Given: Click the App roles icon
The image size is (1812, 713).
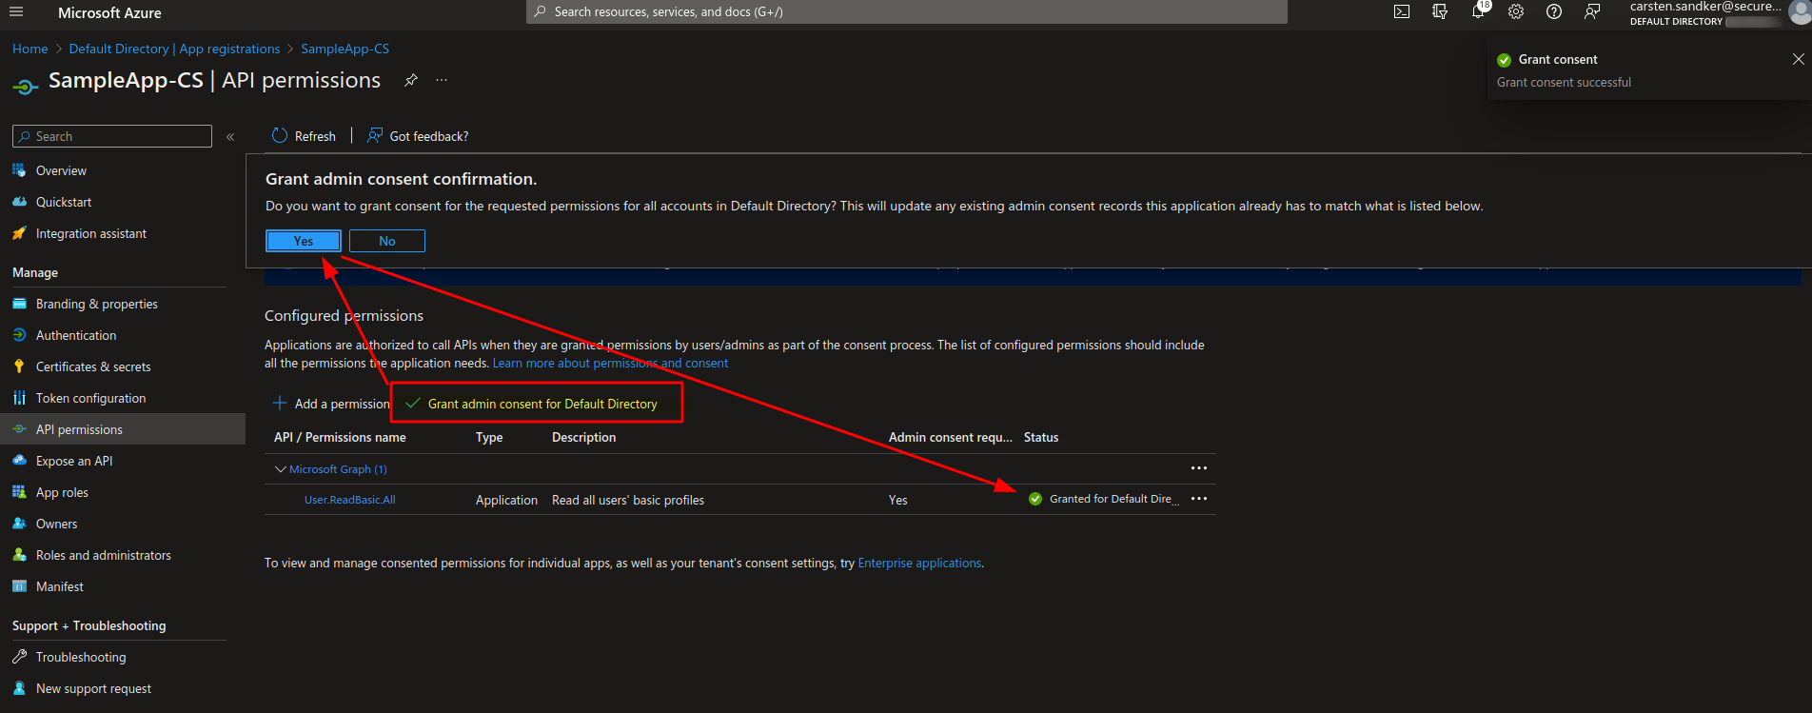Looking at the screenshot, I should click(19, 492).
